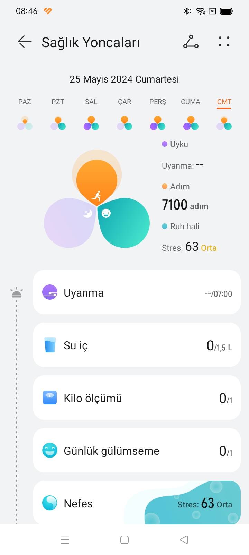Open the four-dot more options menu
The width and height of the screenshot is (249, 555).
click(224, 42)
